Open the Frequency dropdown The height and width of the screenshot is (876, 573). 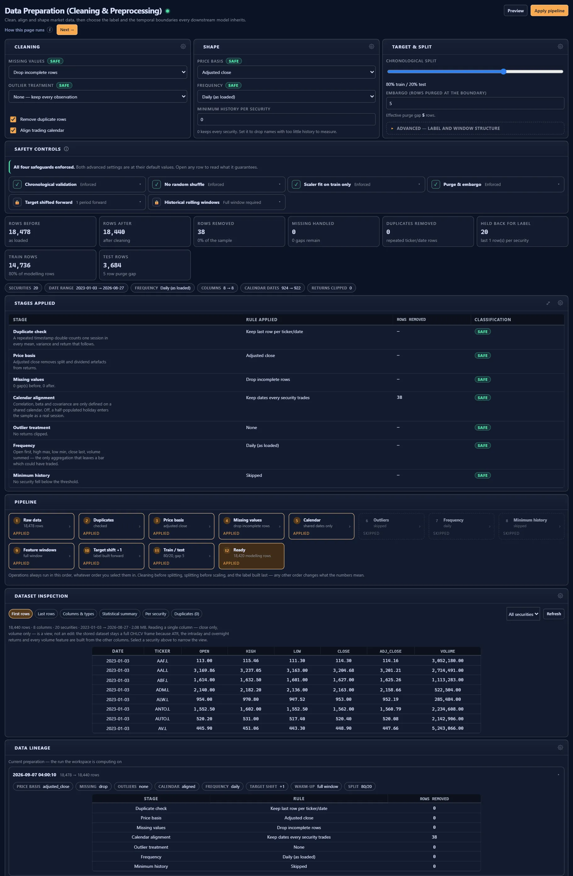pos(286,97)
